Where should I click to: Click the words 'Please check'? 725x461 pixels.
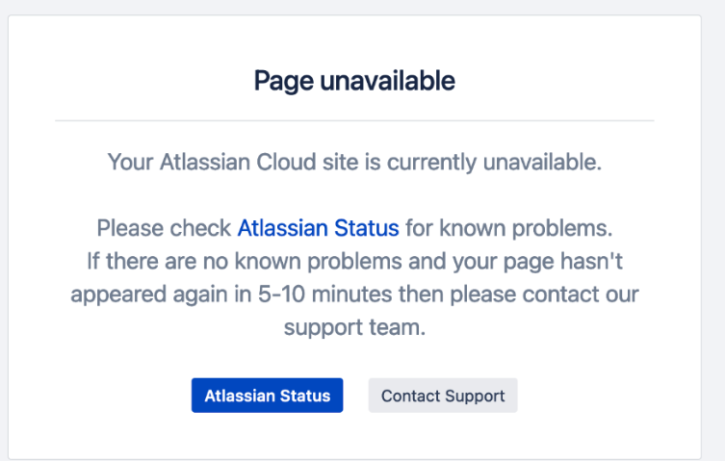[164, 228]
